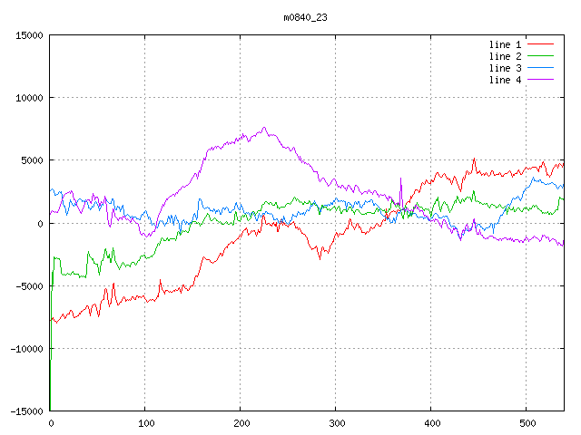
Task: Click the x-axis label 100
Action: pos(146,423)
